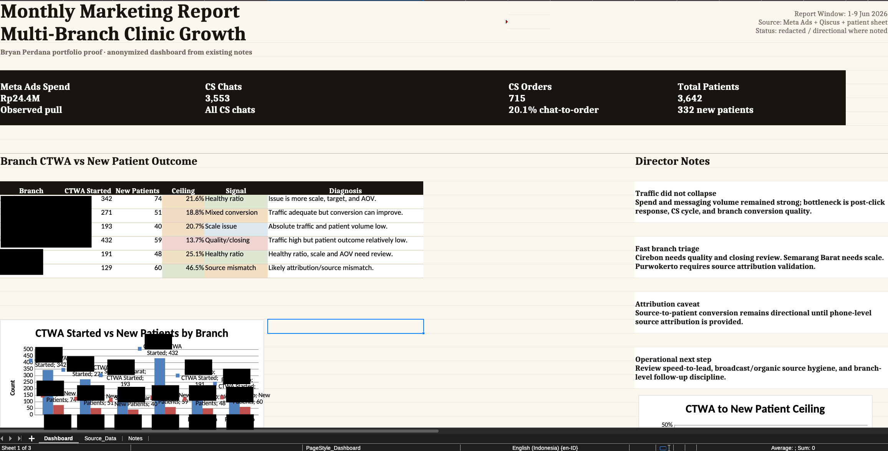
Task: Switch to the Dashboard sheet tab
Action: click(x=58, y=438)
